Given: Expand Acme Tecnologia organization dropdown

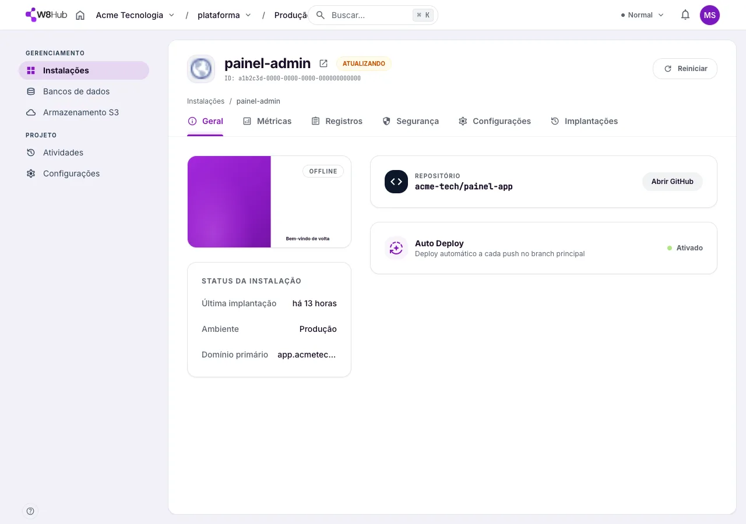Looking at the screenshot, I should pos(135,15).
